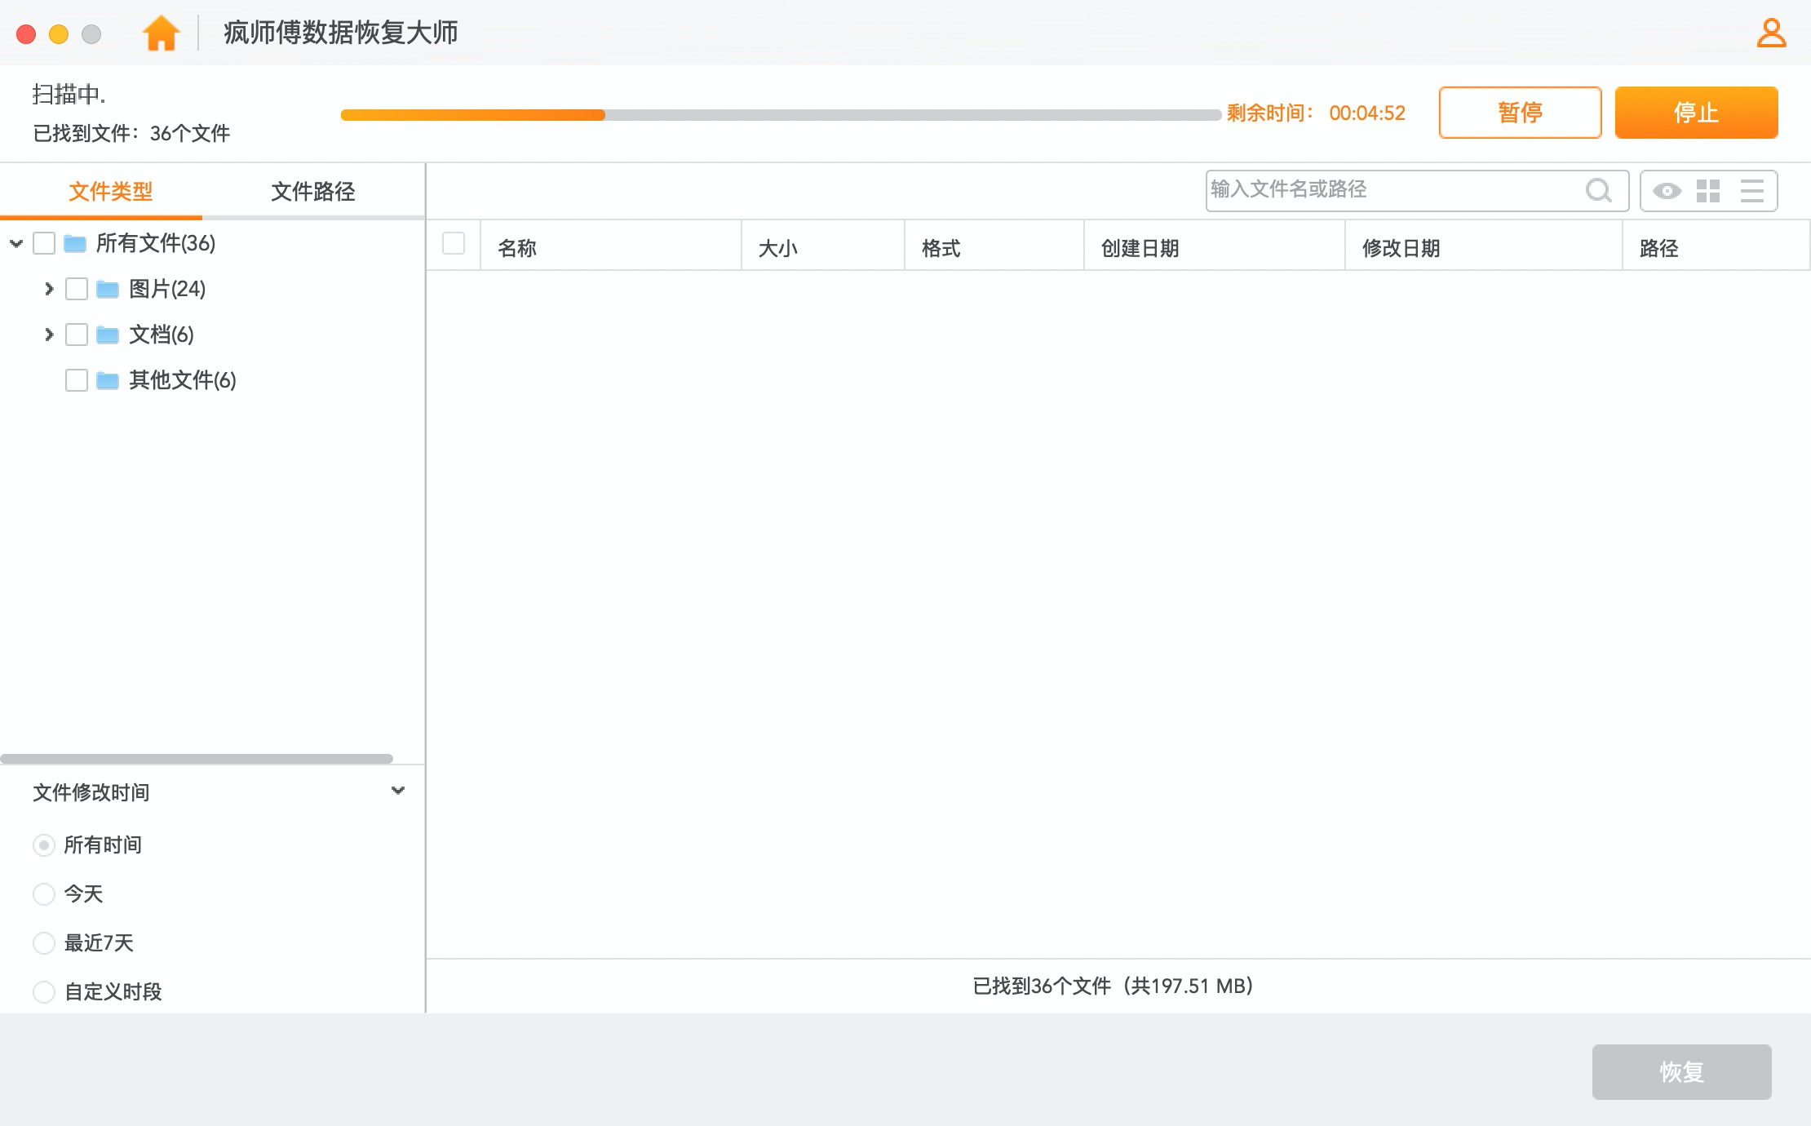Switch to the 文件类型 tab
The width and height of the screenshot is (1811, 1126).
111,190
